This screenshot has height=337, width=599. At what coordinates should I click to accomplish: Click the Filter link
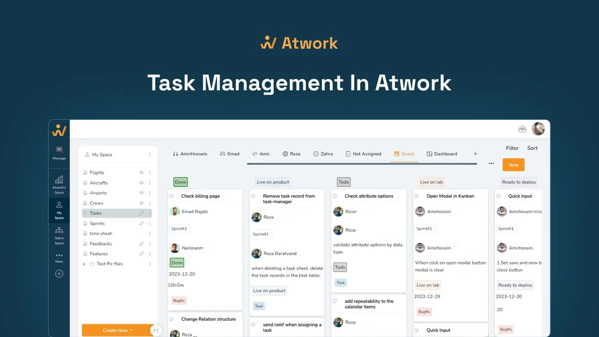(512, 148)
